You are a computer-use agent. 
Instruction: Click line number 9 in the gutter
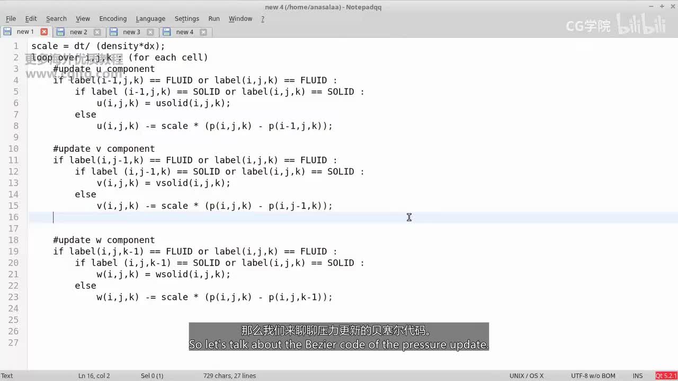[16, 137]
